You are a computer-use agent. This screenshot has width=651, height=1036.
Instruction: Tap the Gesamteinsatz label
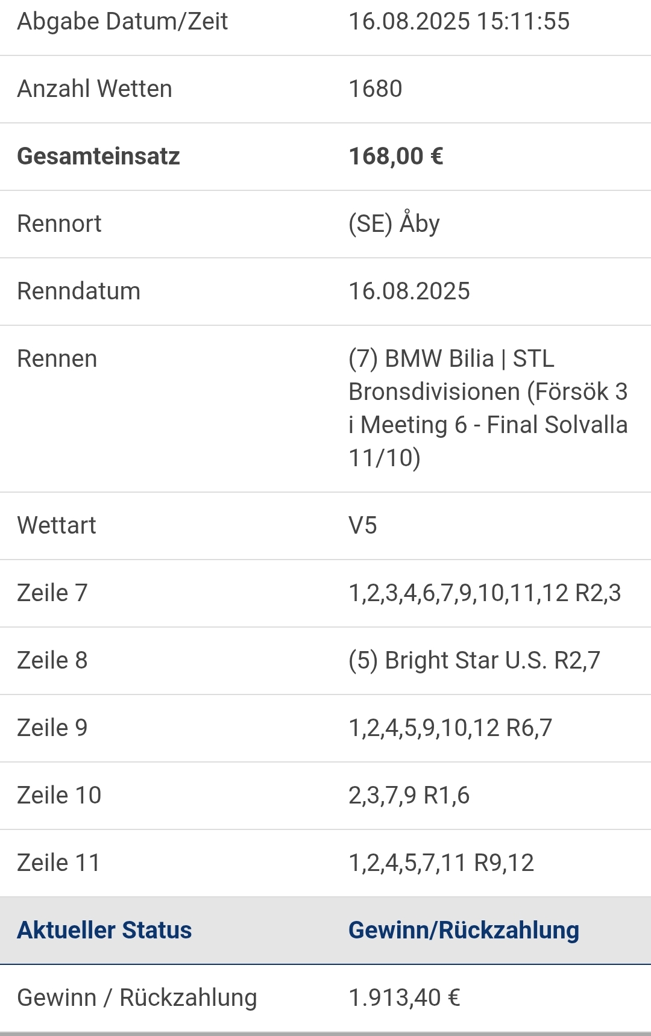pyautogui.click(x=98, y=157)
